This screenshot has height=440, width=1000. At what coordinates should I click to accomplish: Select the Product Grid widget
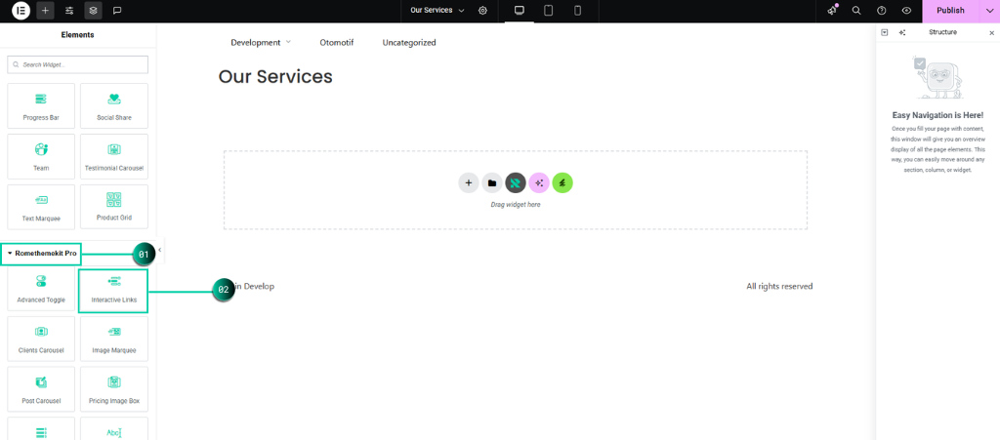pos(114,207)
